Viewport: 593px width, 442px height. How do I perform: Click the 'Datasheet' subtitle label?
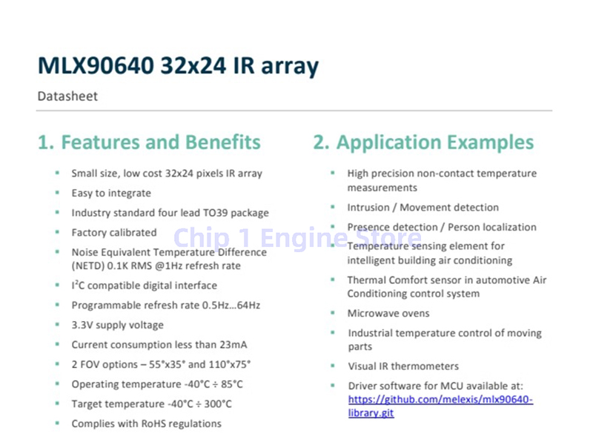(67, 96)
